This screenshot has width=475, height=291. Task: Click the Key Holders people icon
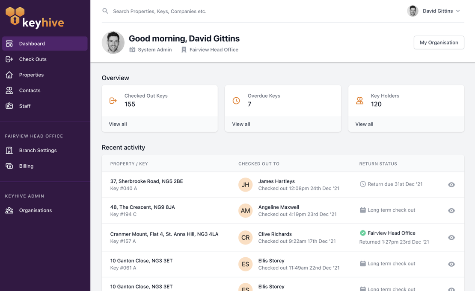pyautogui.click(x=359, y=101)
